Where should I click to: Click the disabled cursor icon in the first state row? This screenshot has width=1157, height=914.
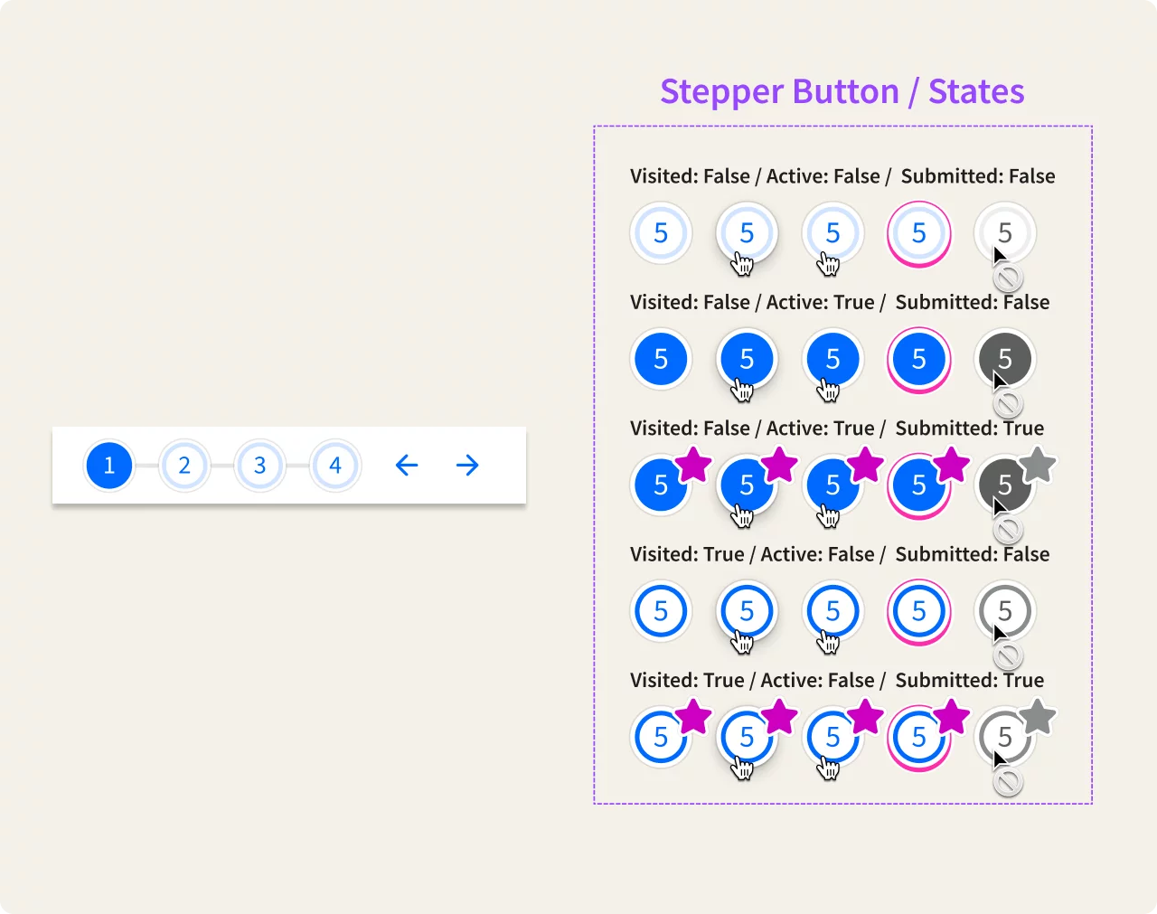pos(1008,278)
